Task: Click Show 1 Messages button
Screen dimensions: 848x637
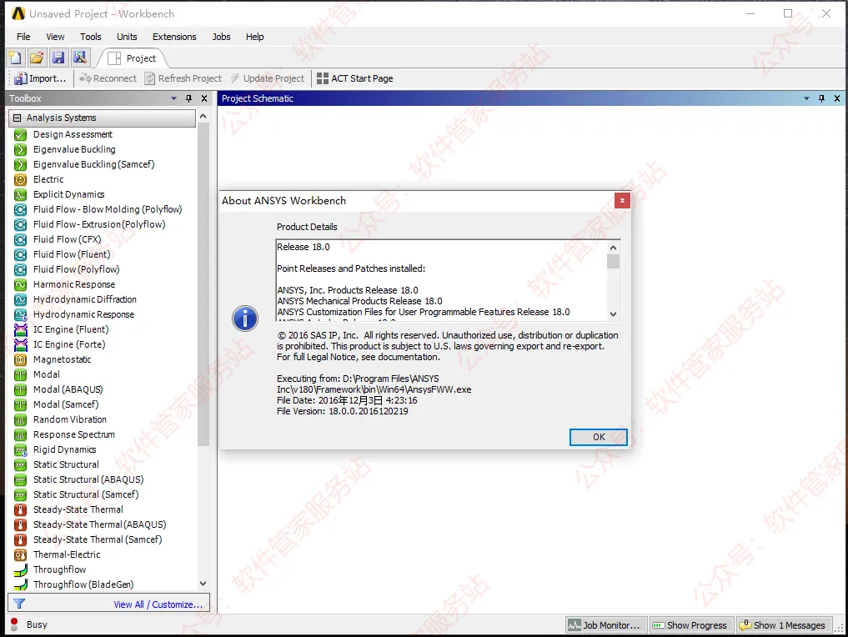Action: [782, 625]
